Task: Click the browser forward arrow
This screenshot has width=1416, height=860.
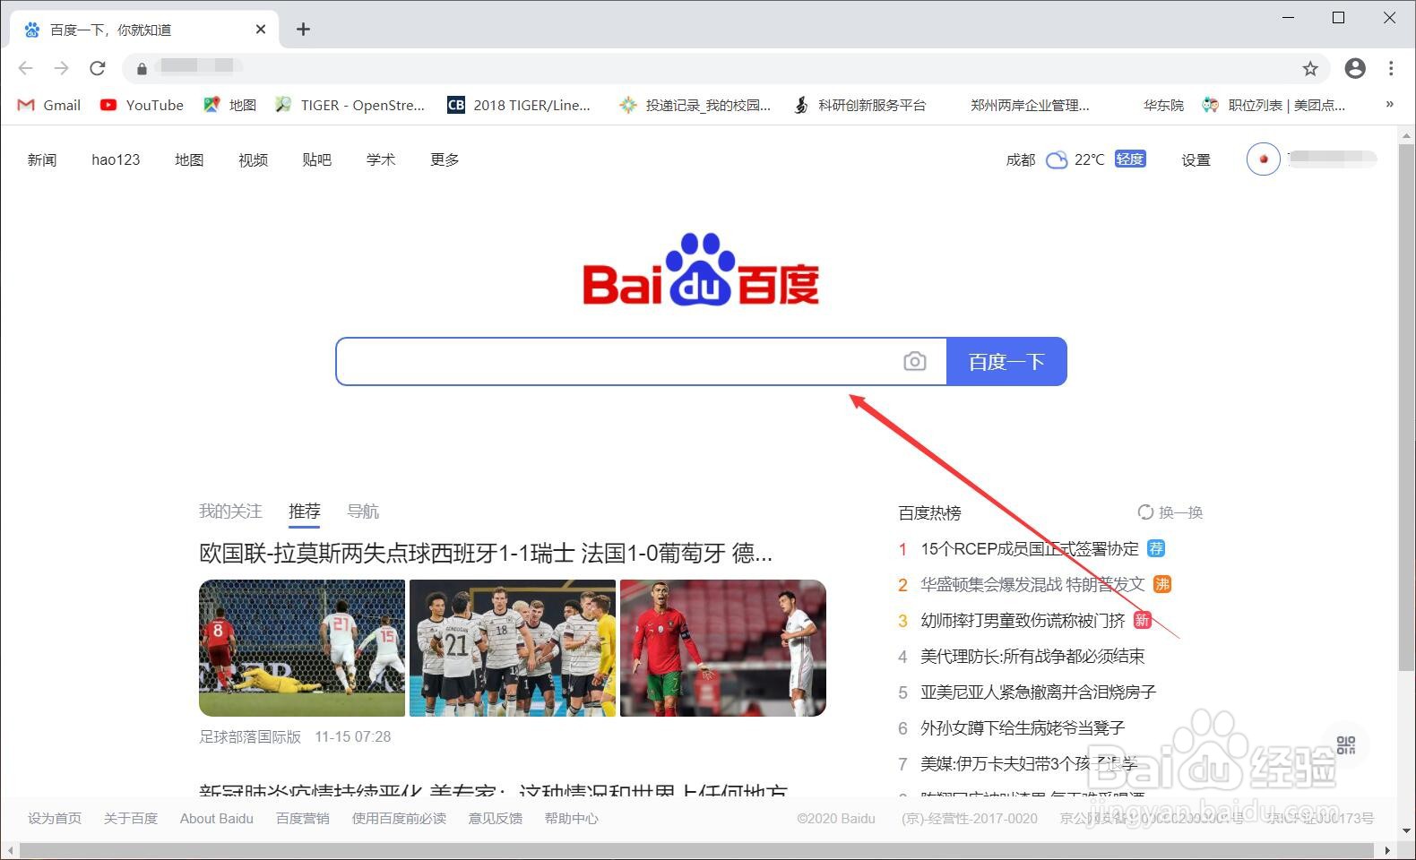Action: coord(61,68)
